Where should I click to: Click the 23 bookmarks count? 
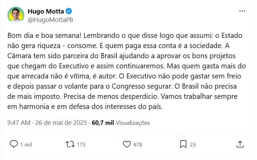point(193,144)
